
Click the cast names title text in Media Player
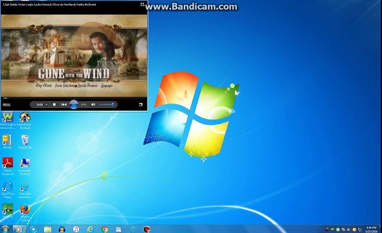click(49, 5)
